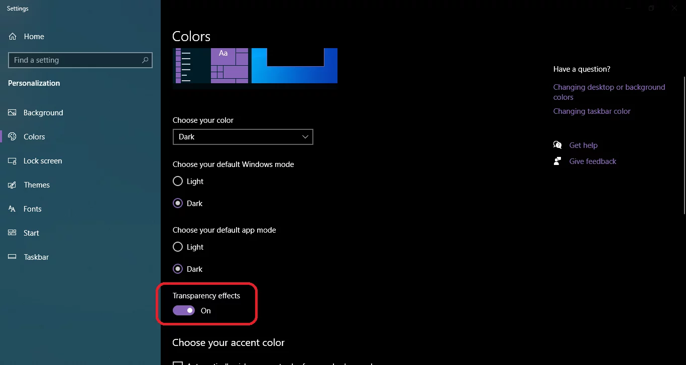This screenshot has width=686, height=365.
Task: Open the Choose your color dropdown
Action: [x=243, y=137]
